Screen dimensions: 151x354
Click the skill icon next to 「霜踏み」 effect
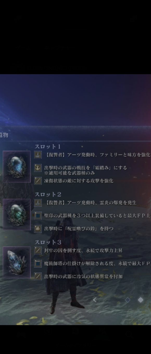(38, 168)
